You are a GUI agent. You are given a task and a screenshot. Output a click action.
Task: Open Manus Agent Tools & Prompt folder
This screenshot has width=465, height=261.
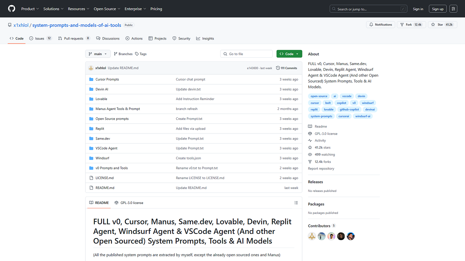pos(118,109)
